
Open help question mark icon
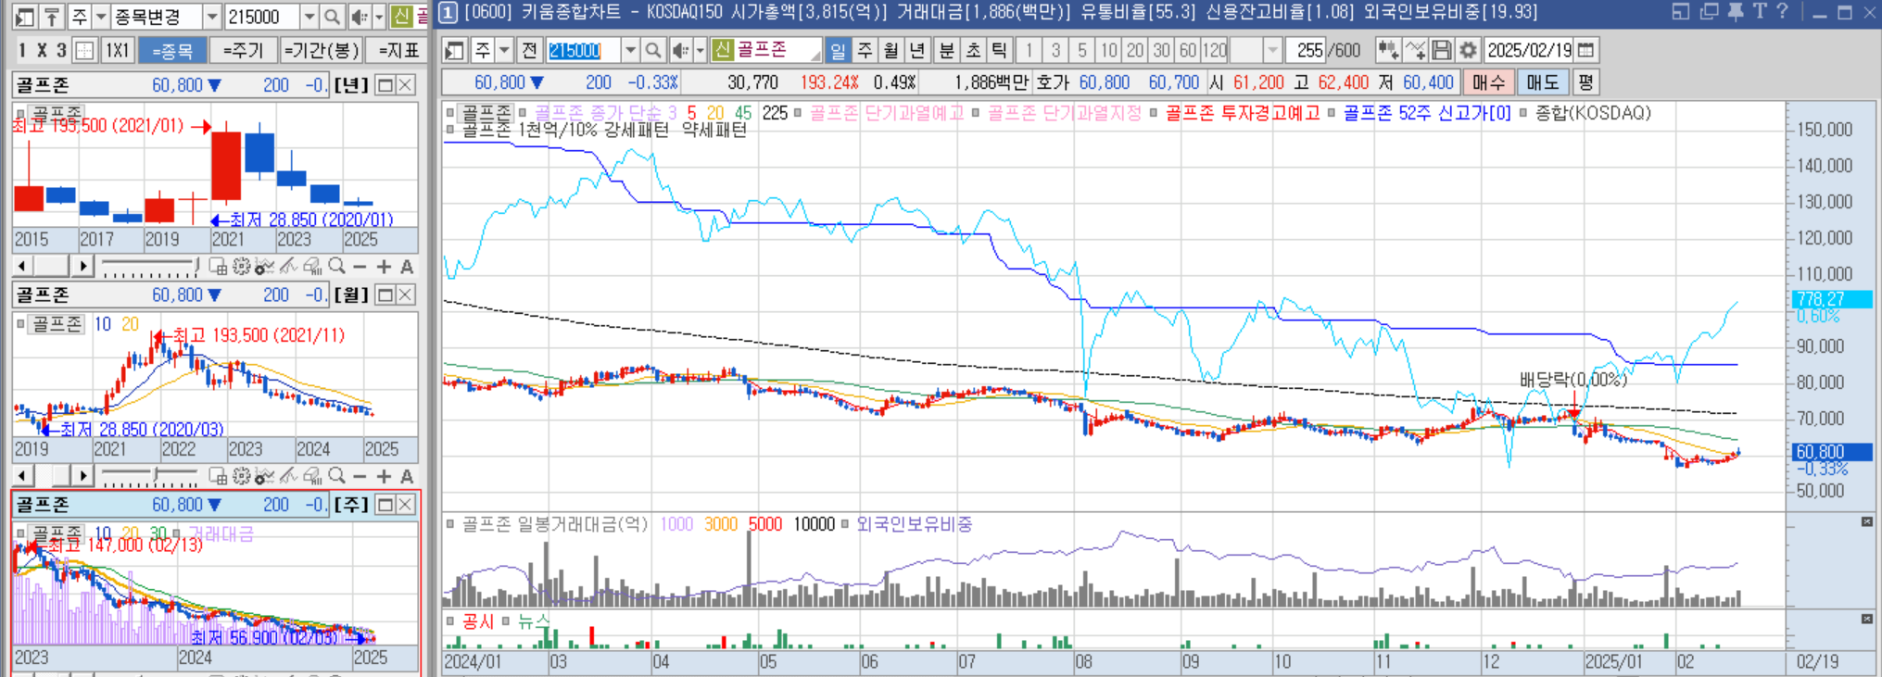(x=1782, y=11)
